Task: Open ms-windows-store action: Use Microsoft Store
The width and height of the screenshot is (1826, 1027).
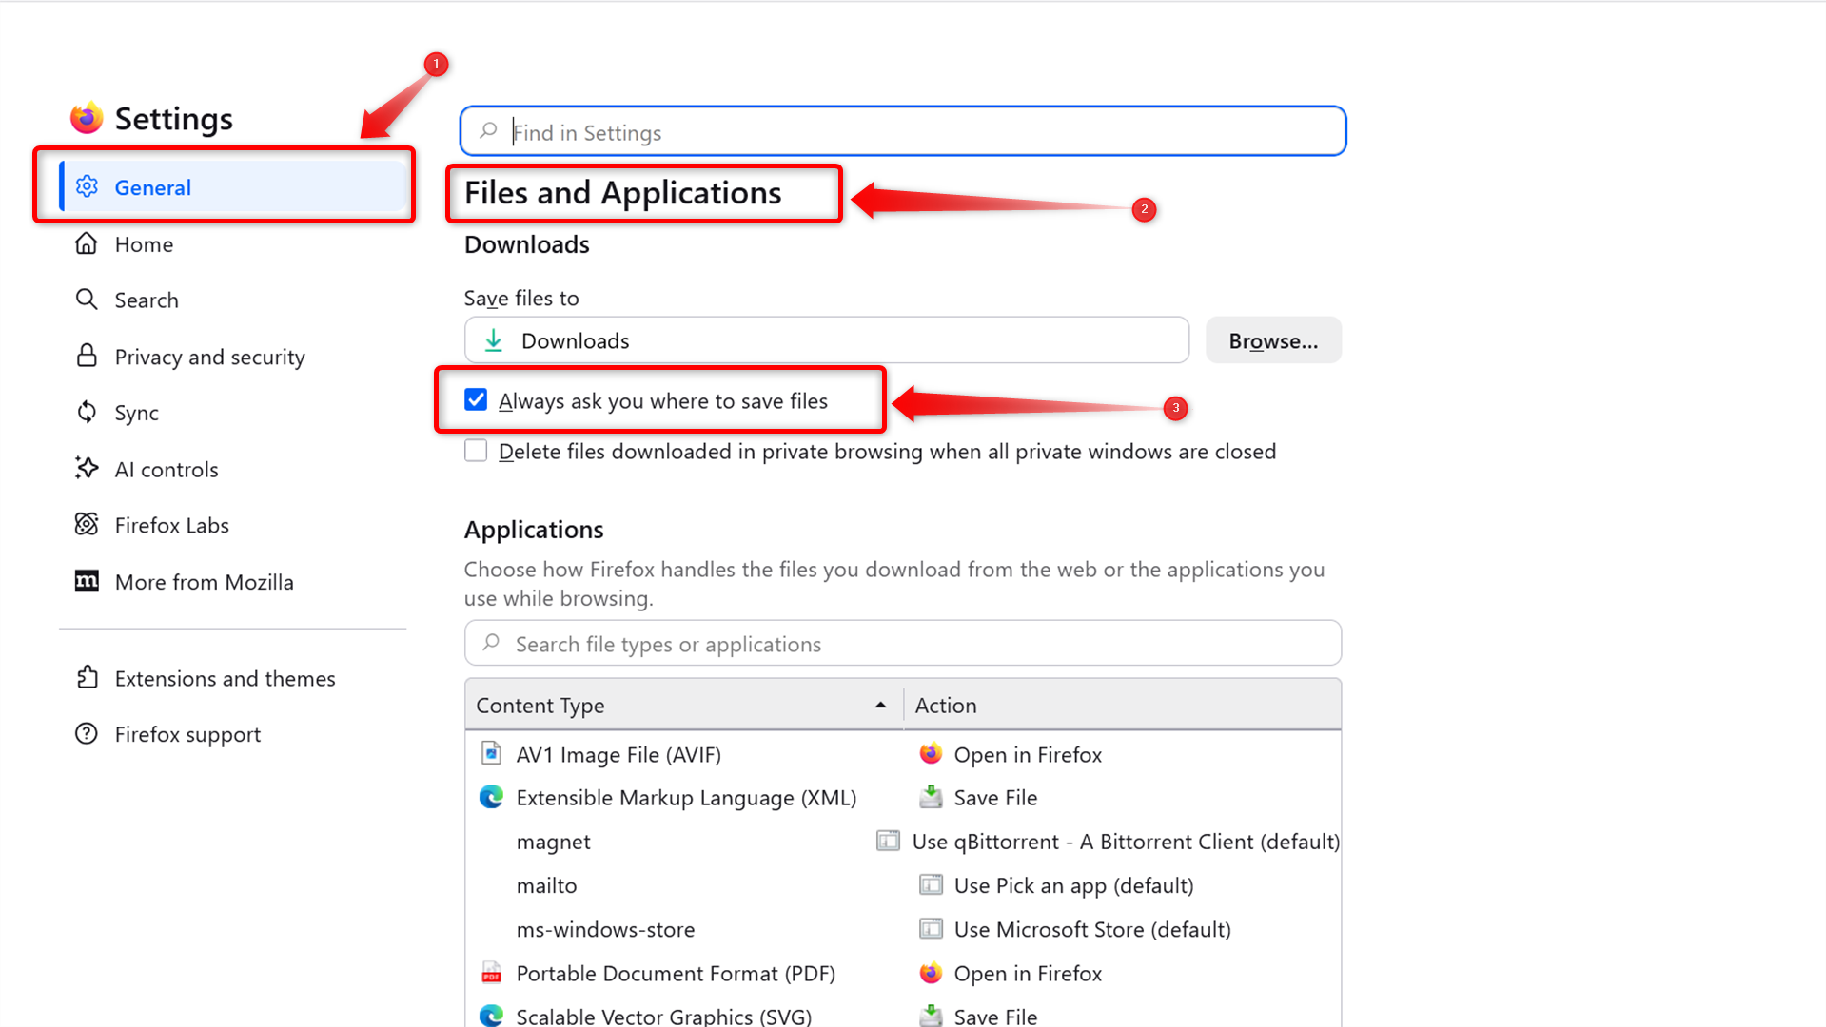Action: coord(1122,929)
